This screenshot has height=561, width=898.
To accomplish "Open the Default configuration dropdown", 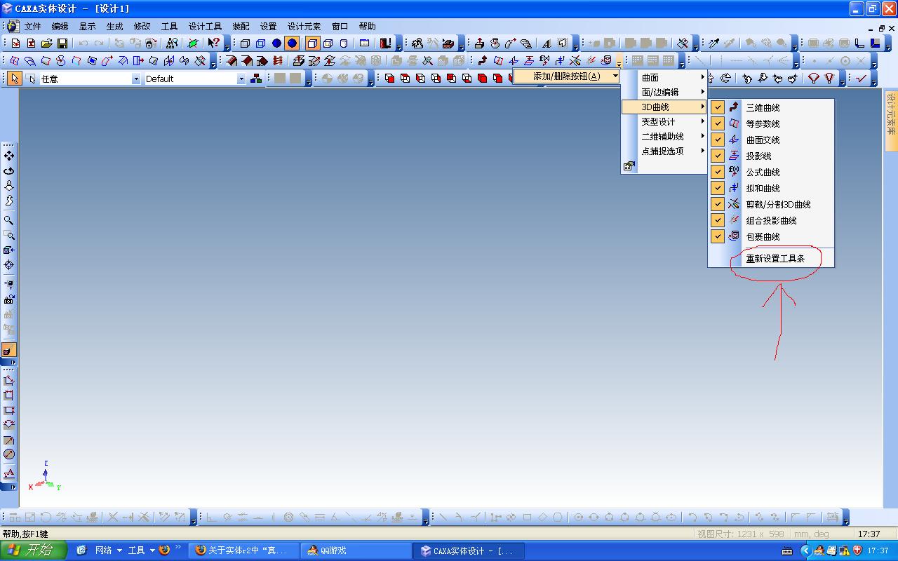I will 241,79.
